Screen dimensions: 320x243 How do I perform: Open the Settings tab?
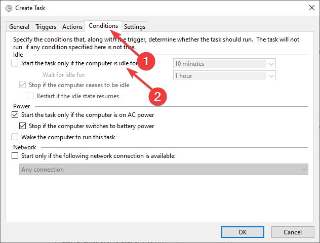[135, 27]
